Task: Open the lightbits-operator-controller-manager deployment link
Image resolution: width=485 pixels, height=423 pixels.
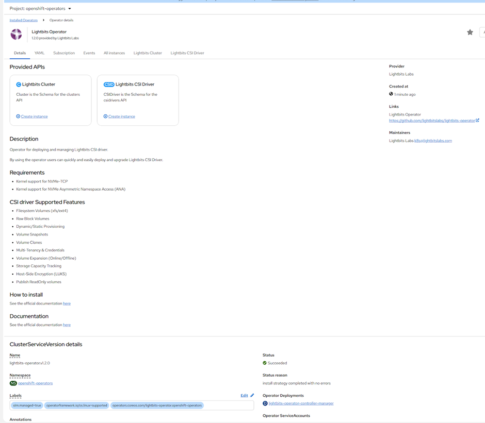Action: click(x=301, y=403)
